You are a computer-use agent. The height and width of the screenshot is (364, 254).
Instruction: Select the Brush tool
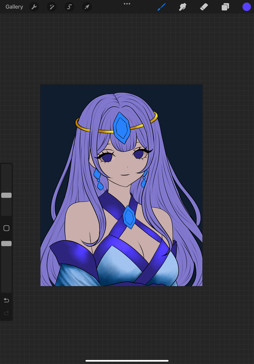click(x=161, y=7)
